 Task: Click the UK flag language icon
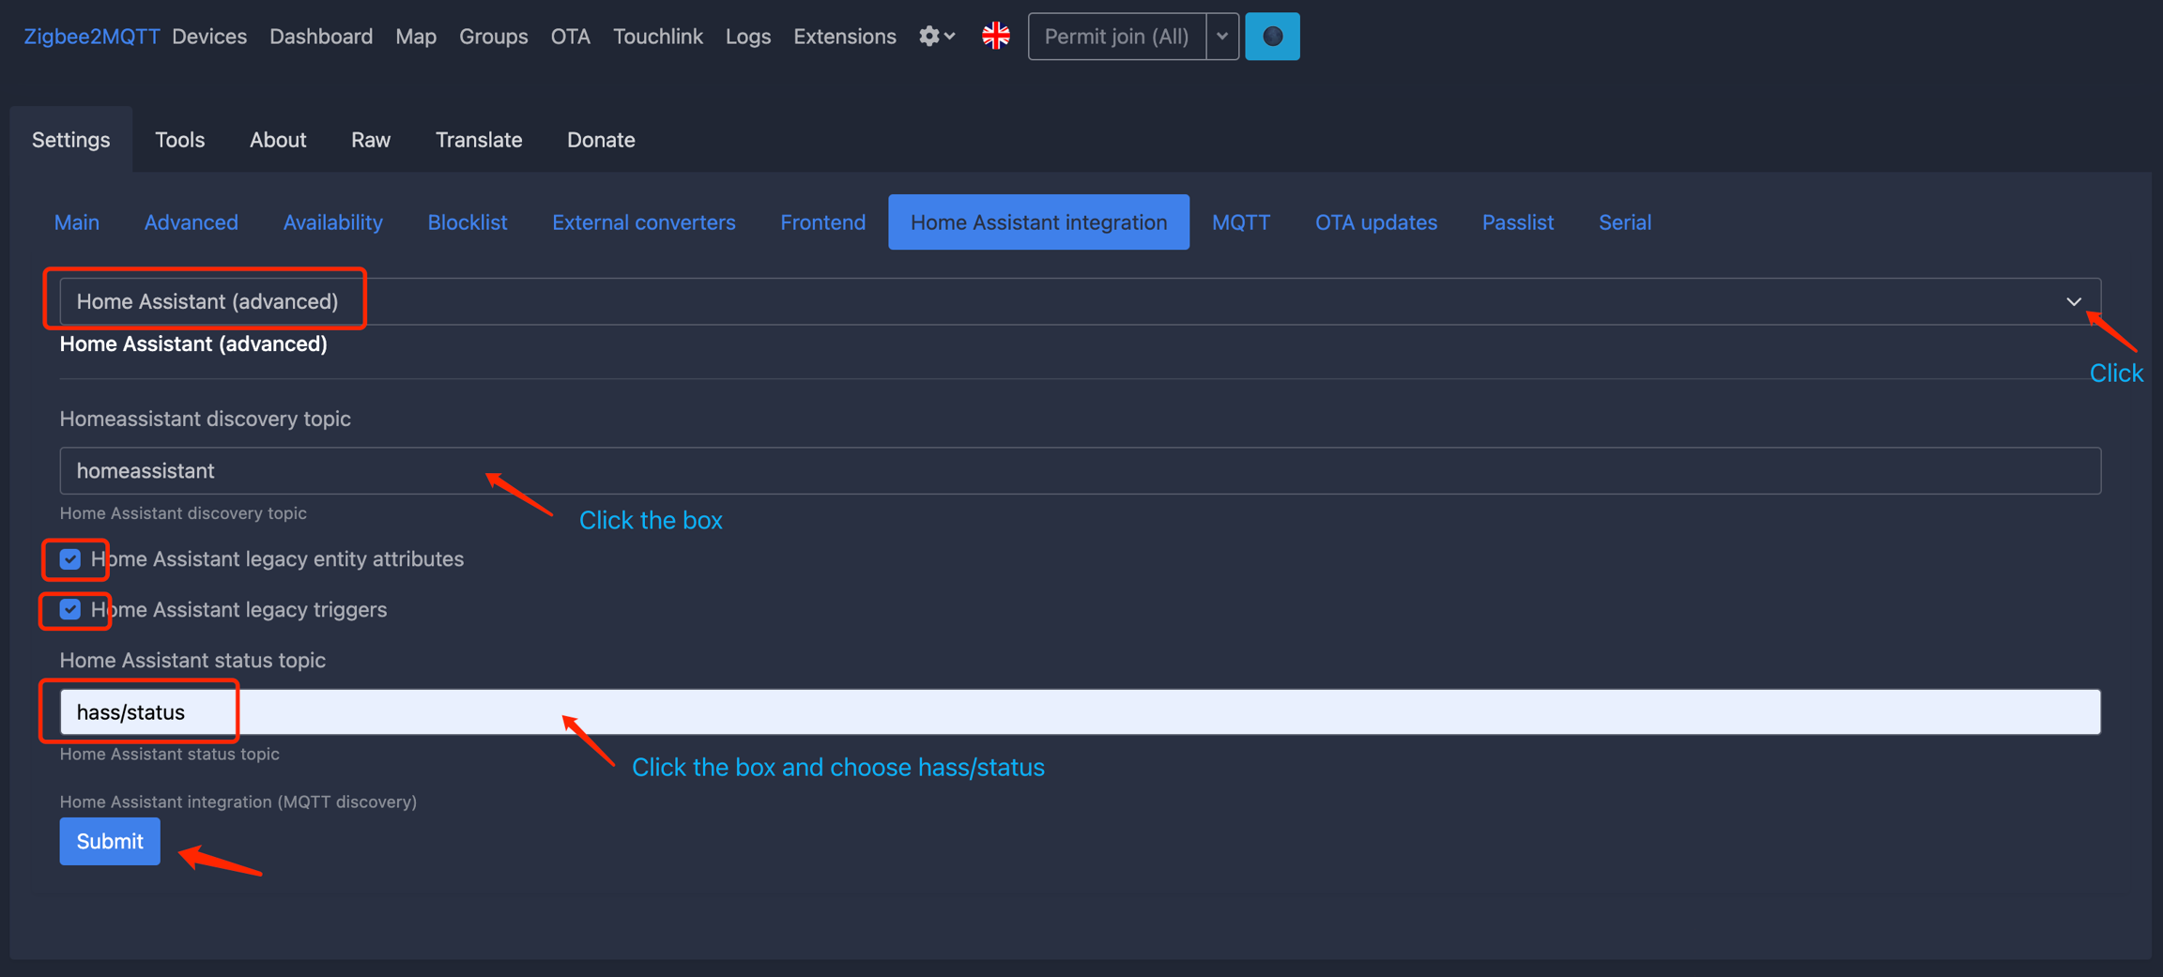pos(995,37)
